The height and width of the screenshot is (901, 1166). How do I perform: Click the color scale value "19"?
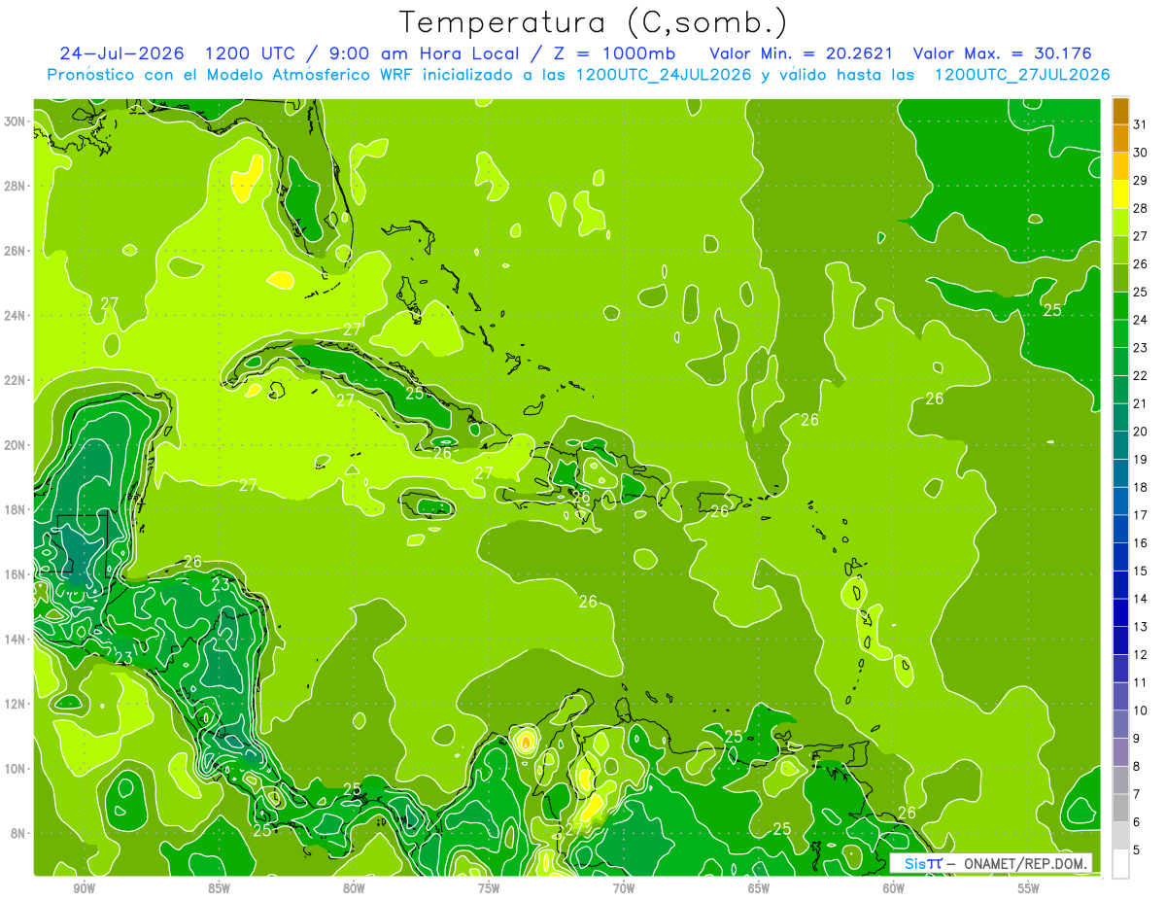coord(1141,459)
